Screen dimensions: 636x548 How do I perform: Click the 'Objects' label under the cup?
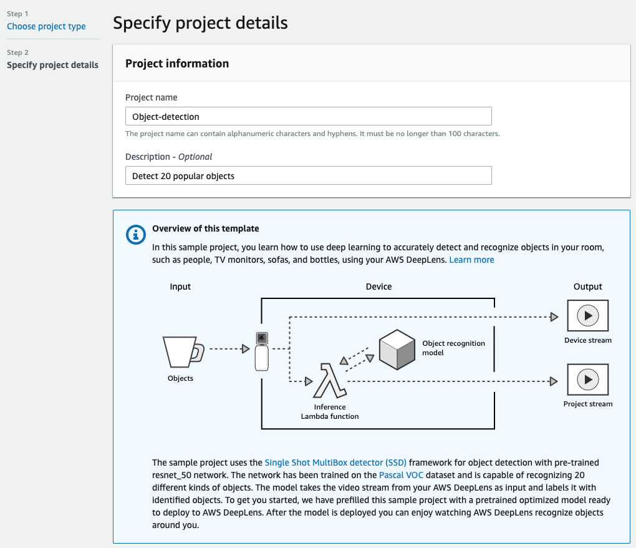180,378
